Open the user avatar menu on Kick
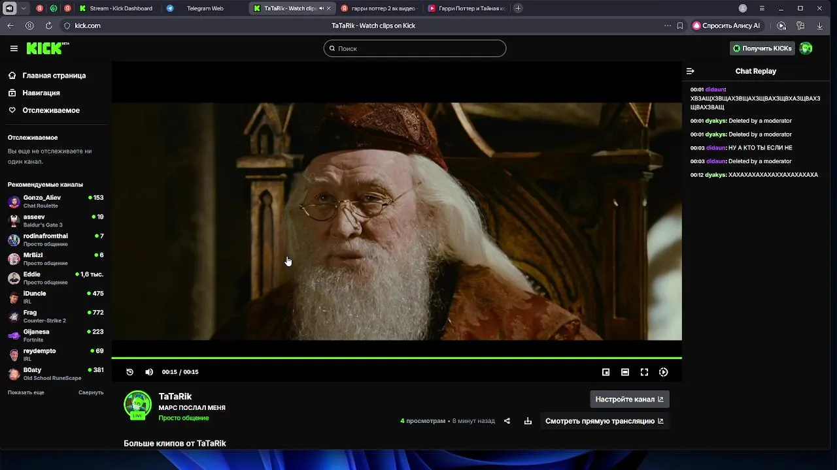This screenshot has width=837, height=470. click(806, 48)
